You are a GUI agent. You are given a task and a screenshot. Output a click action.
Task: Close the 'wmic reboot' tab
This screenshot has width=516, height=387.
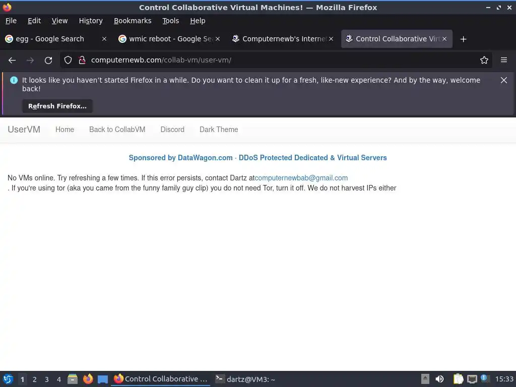coord(218,39)
